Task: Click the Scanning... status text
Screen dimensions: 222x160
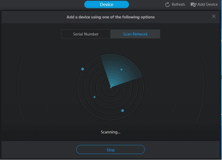Action: click(110, 132)
